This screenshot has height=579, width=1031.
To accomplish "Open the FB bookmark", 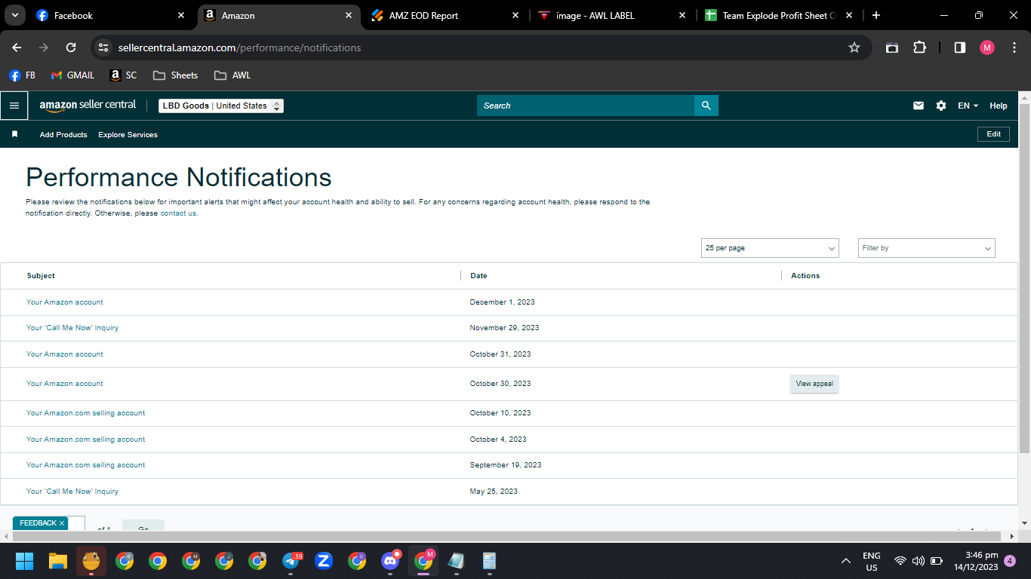I will tap(22, 75).
